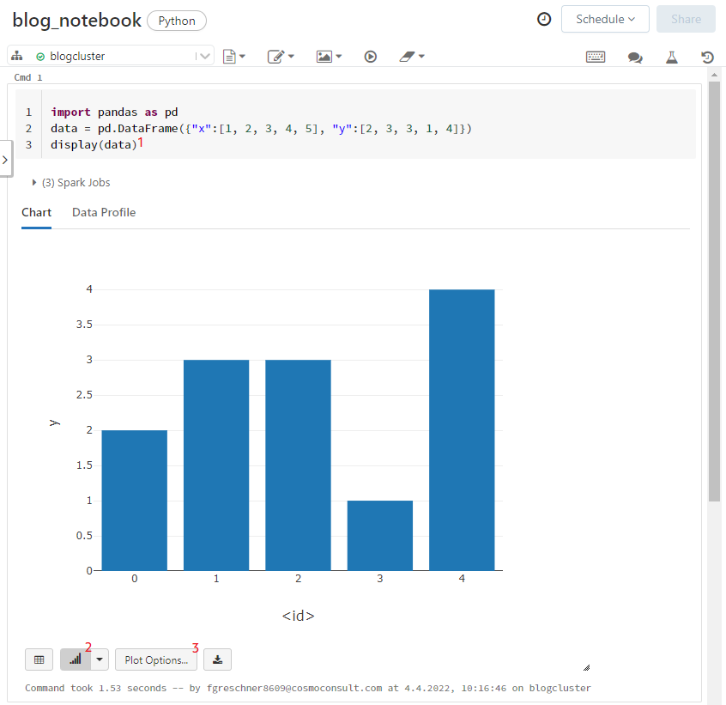Image resolution: width=726 pixels, height=705 pixels.
Task: Click y-axis tick label 1.5
Action: [84, 465]
